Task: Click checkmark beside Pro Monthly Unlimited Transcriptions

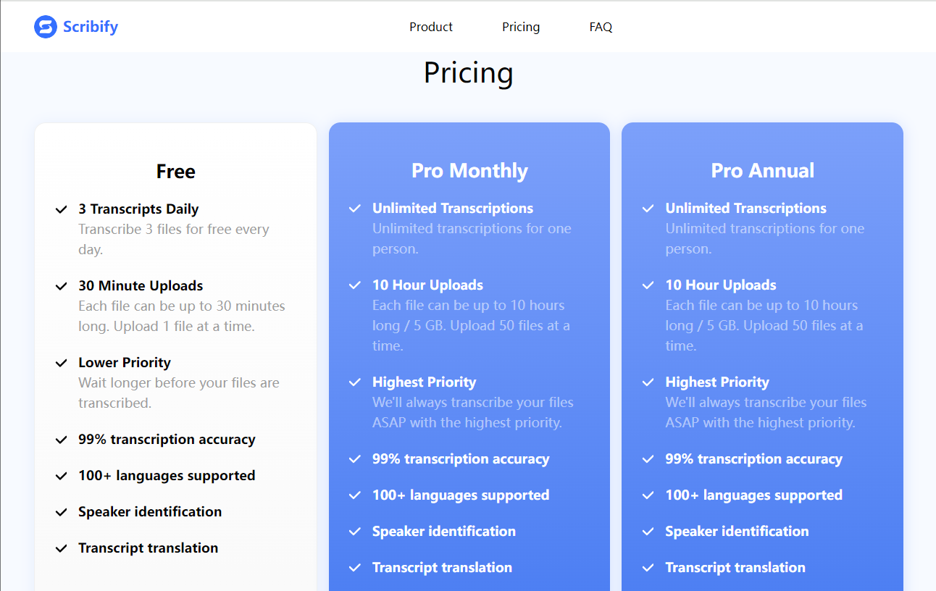Action: 355,209
